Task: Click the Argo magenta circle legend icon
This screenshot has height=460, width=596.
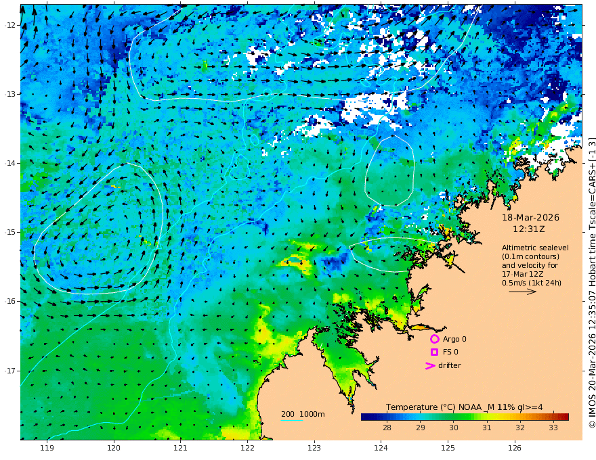Action: (x=434, y=339)
